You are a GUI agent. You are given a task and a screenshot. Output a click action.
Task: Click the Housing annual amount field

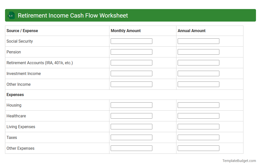198,105
